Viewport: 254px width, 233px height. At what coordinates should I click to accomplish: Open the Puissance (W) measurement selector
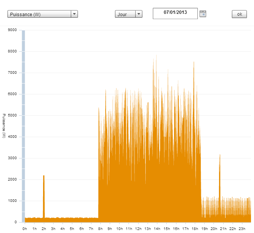pyautogui.click(x=39, y=14)
